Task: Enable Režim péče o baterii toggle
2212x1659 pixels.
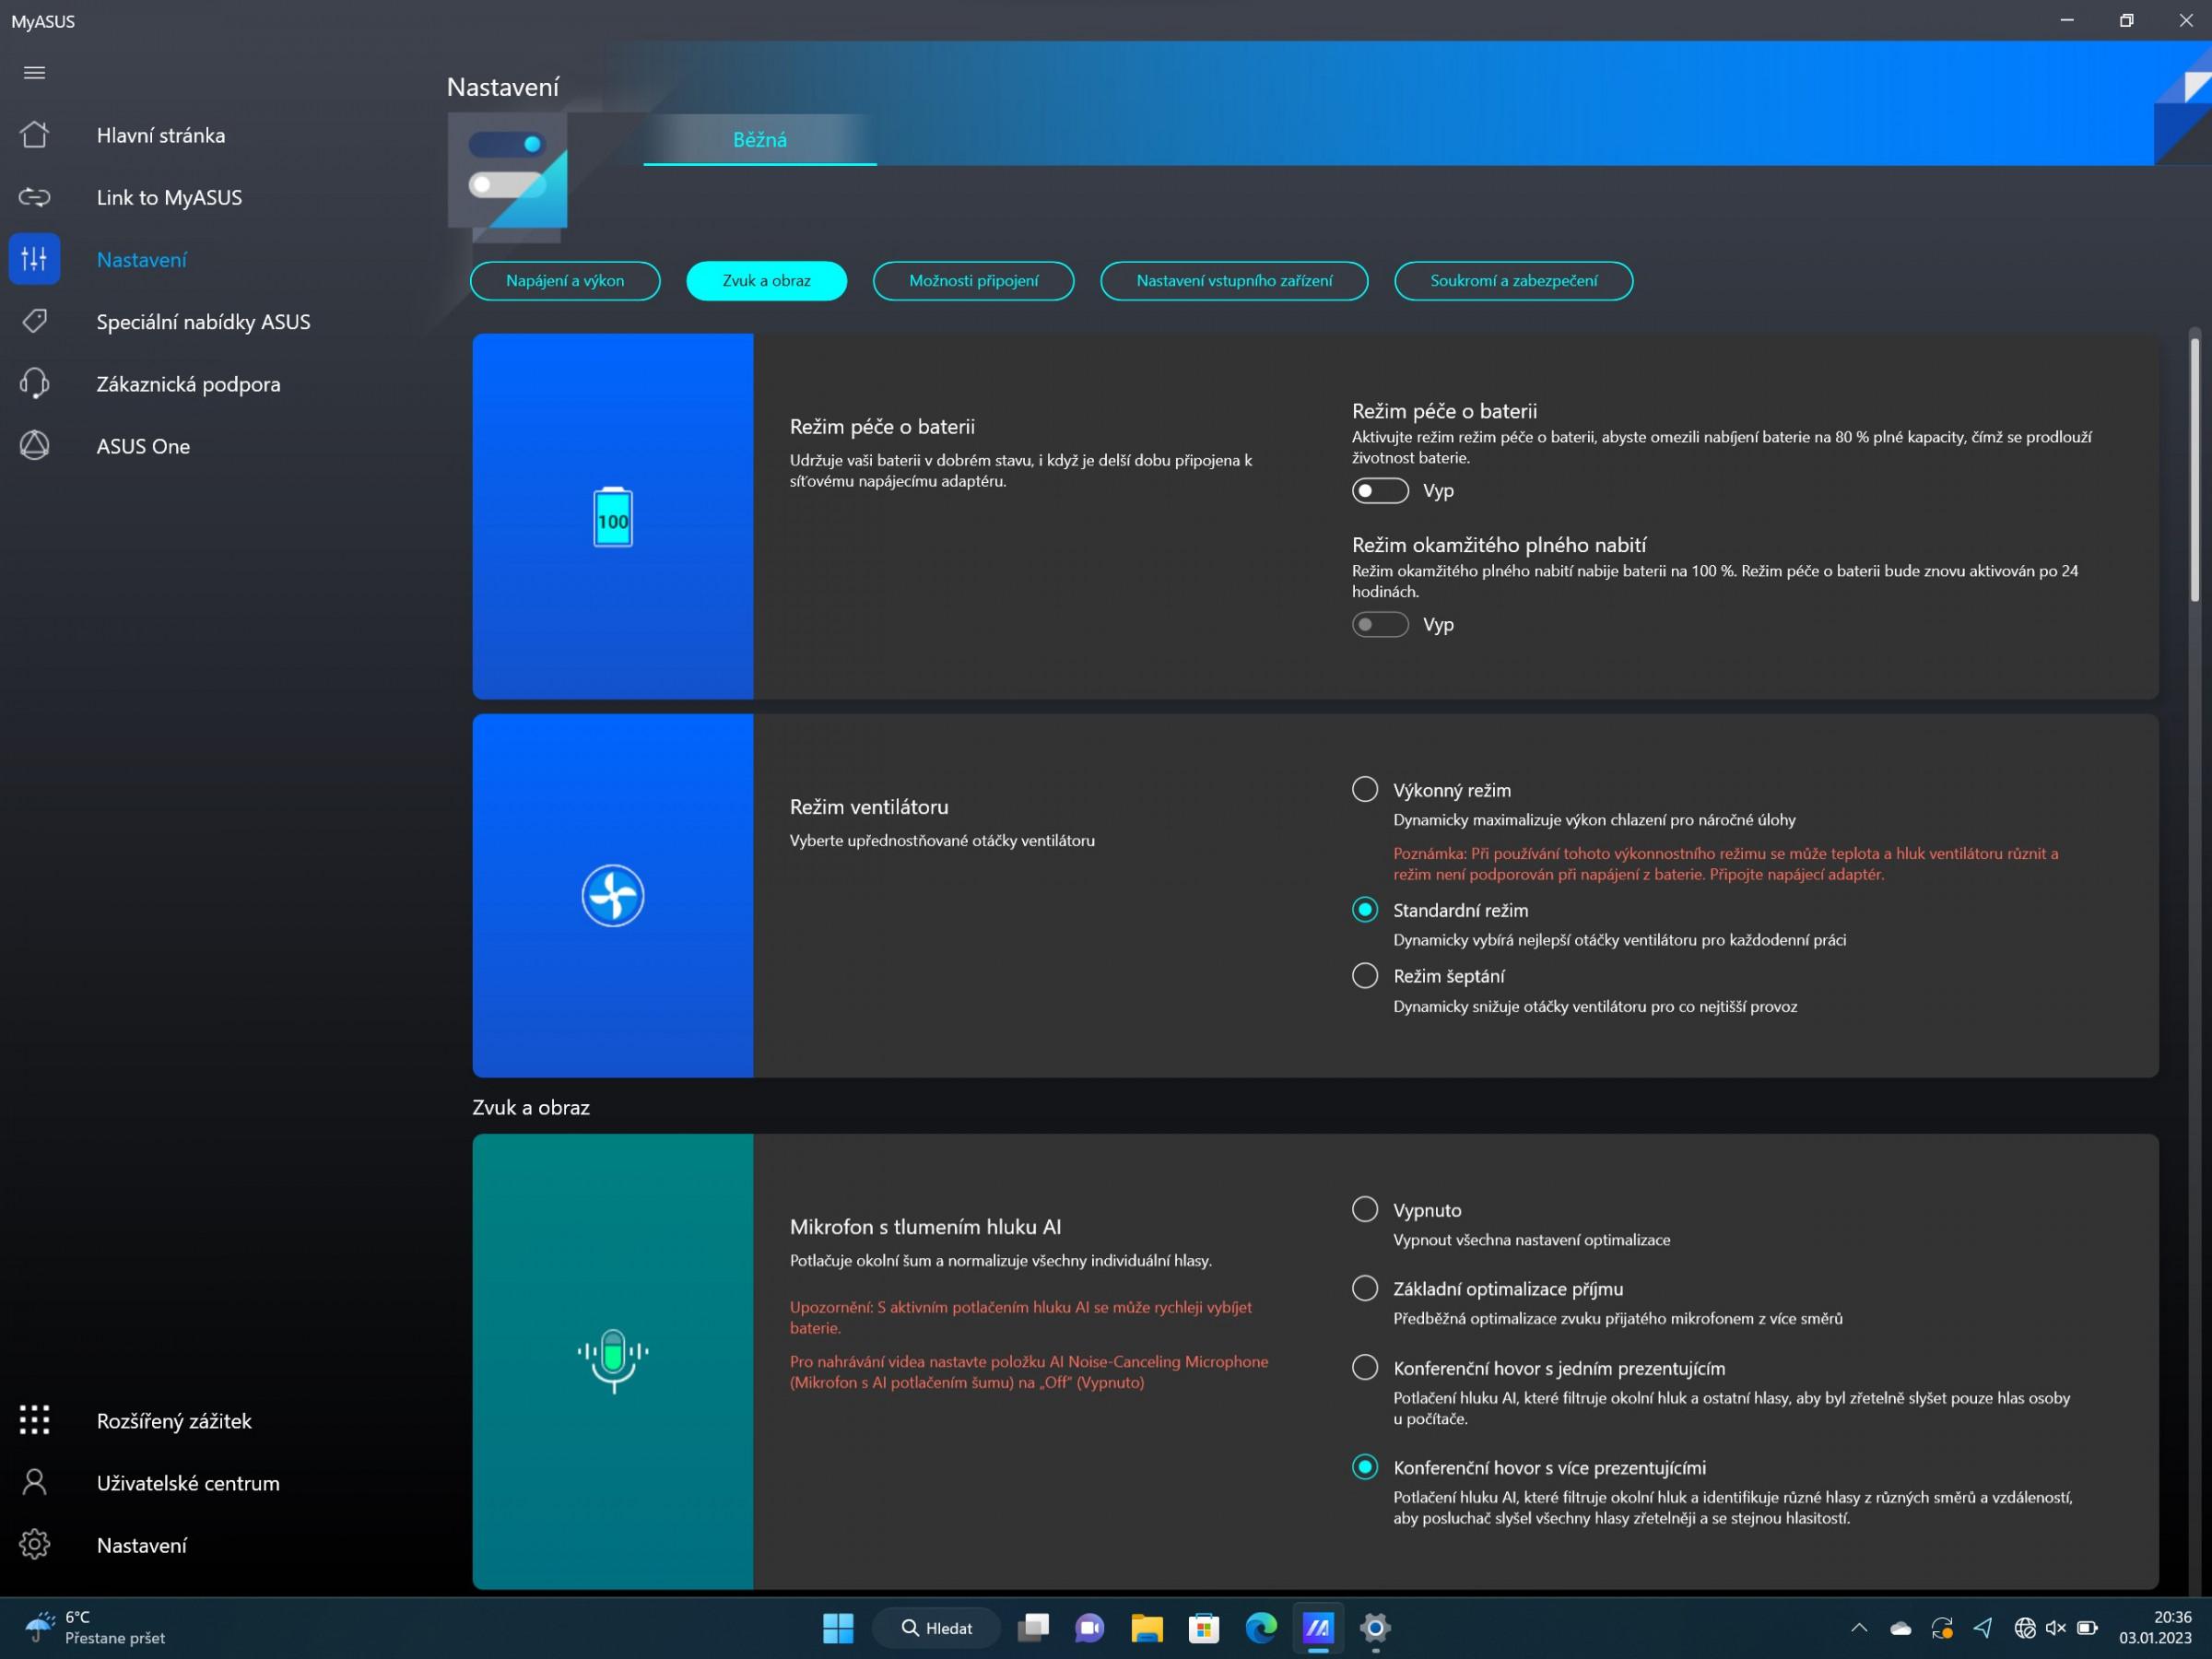Action: click(1380, 490)
